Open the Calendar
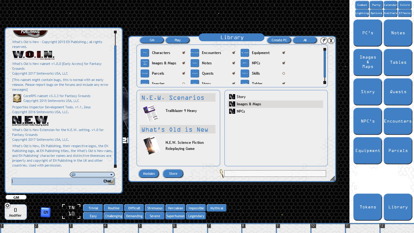 [390, 5]
